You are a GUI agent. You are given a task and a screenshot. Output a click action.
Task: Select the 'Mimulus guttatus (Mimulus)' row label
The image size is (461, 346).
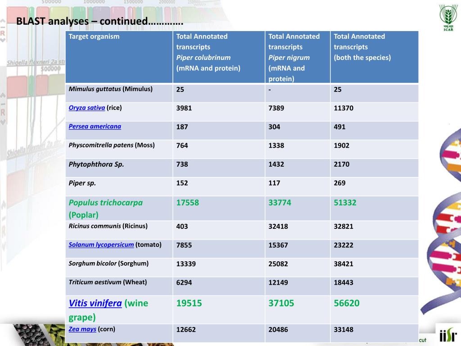(111, 89)
